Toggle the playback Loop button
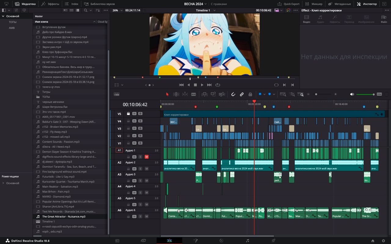 click(218, 85)
